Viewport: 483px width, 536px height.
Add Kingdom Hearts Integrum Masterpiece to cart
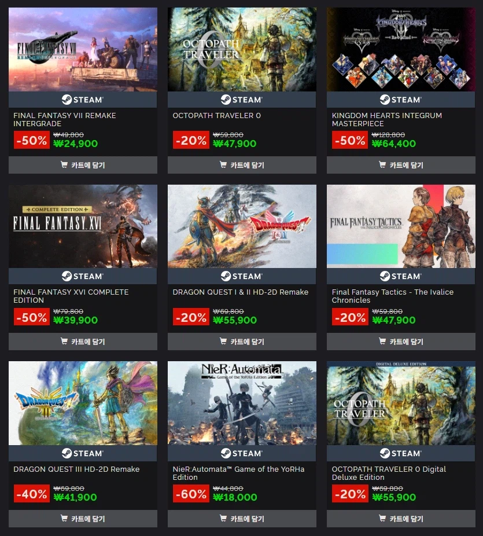click(401, 165)
